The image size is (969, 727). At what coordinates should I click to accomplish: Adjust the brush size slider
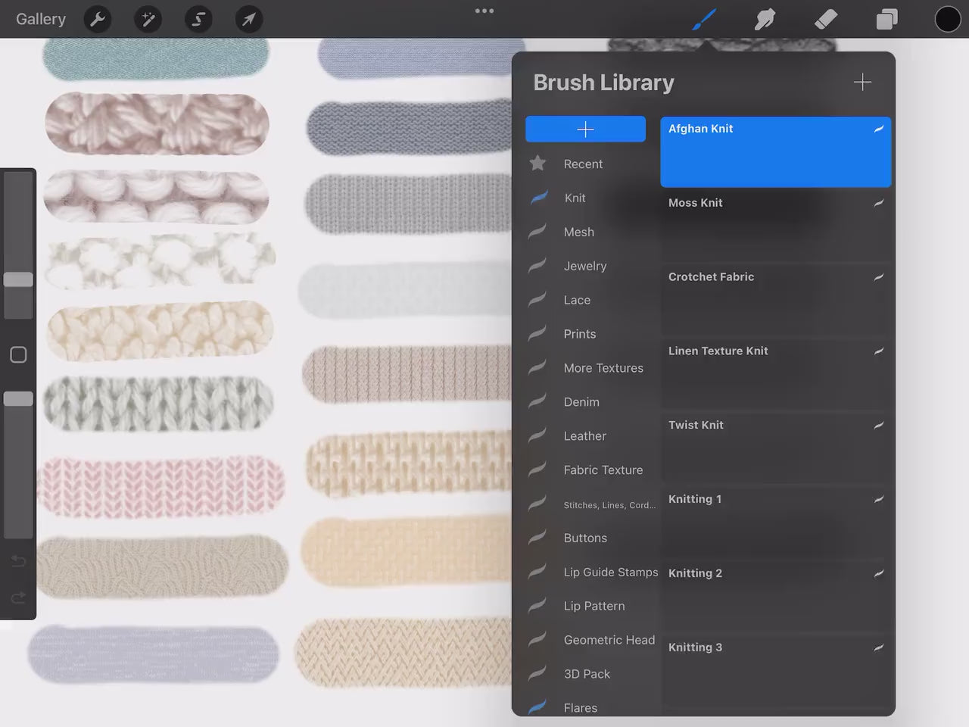[x=18, y=279]
